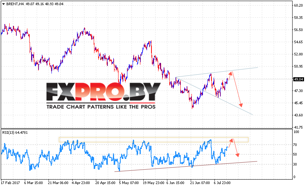Viewport: 307px width, 187px height.
Task: Select the brown RSI support trendline
Action: [x=186, y=166]
